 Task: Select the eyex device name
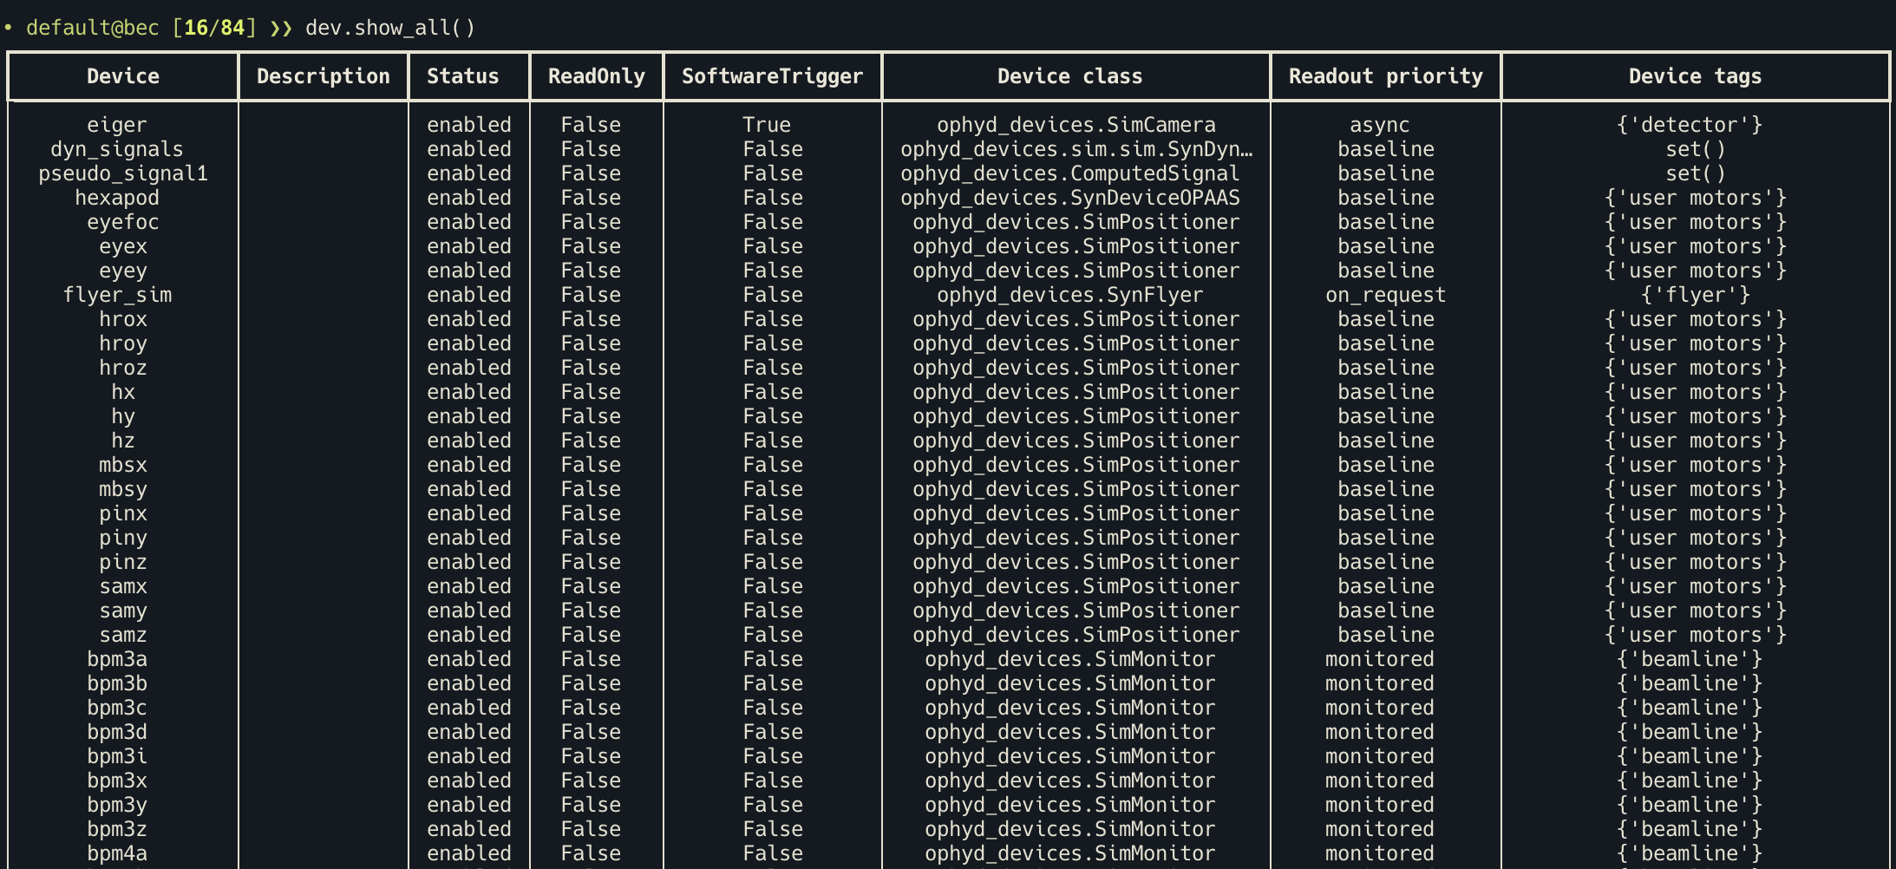123,246
